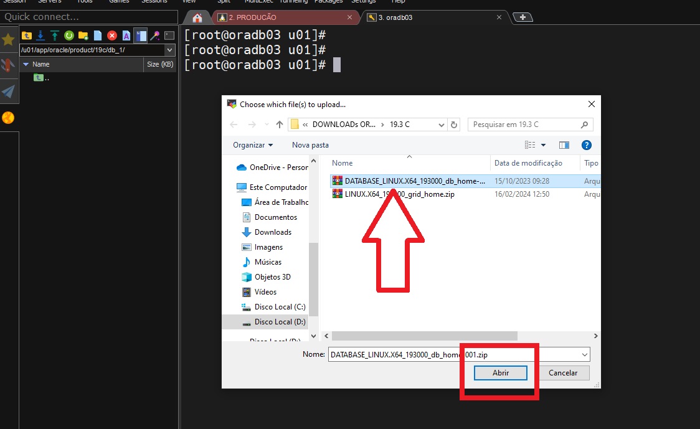Open the view options dropdown arrow
The height and width of the screenshot is (429, 700).
[543, 145]
